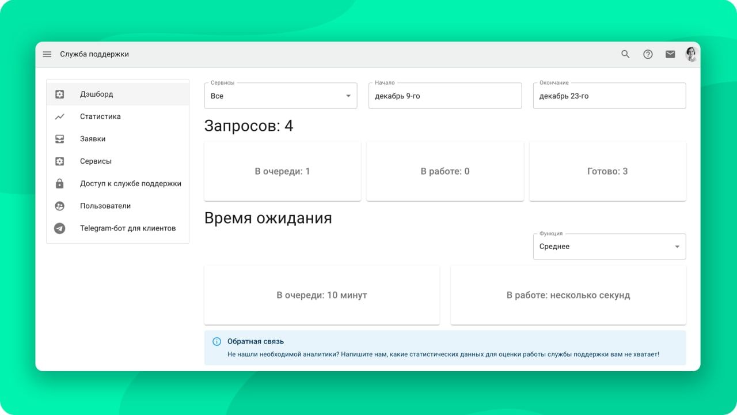
Task: Click В работе: несколько секунд card
Action: point(568,295)
